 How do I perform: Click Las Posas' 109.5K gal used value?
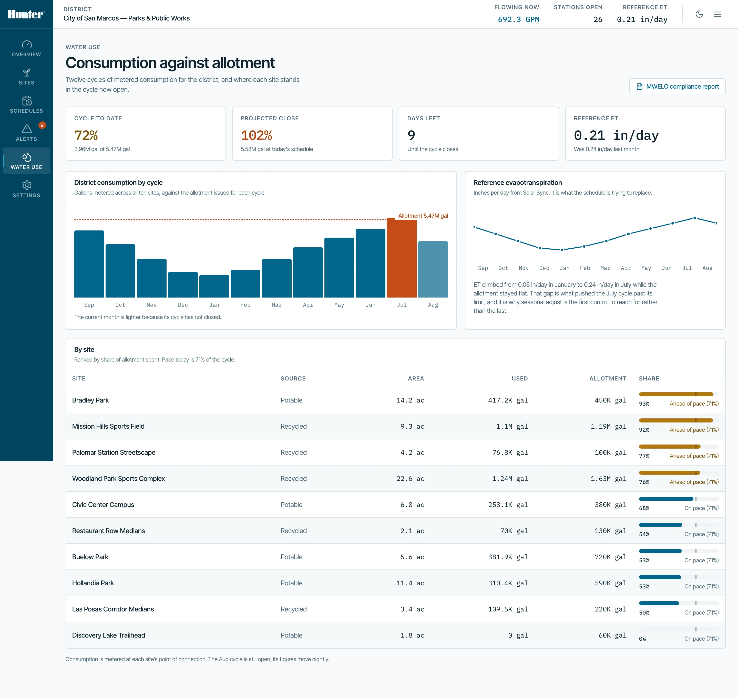pyautogui.click(x=508, y=609)
